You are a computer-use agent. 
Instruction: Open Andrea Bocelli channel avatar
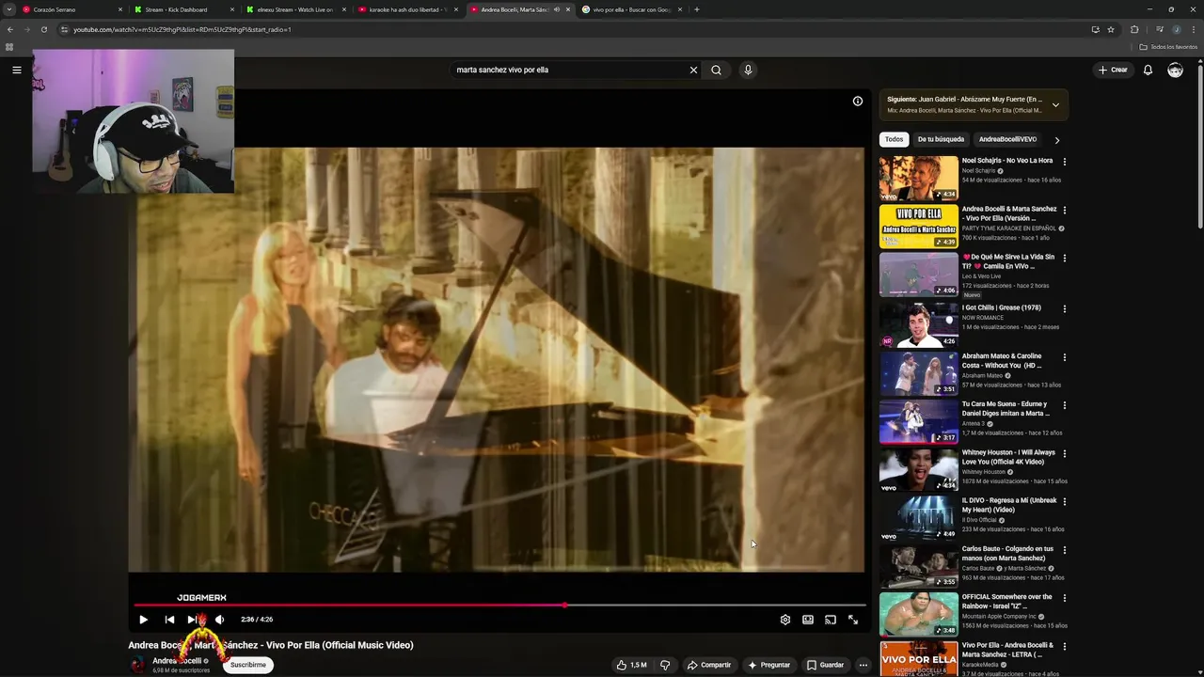137,665
